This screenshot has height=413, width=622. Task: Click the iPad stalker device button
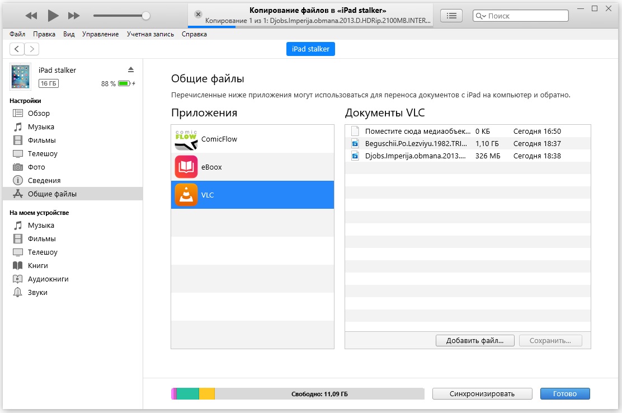click(310, 49)
